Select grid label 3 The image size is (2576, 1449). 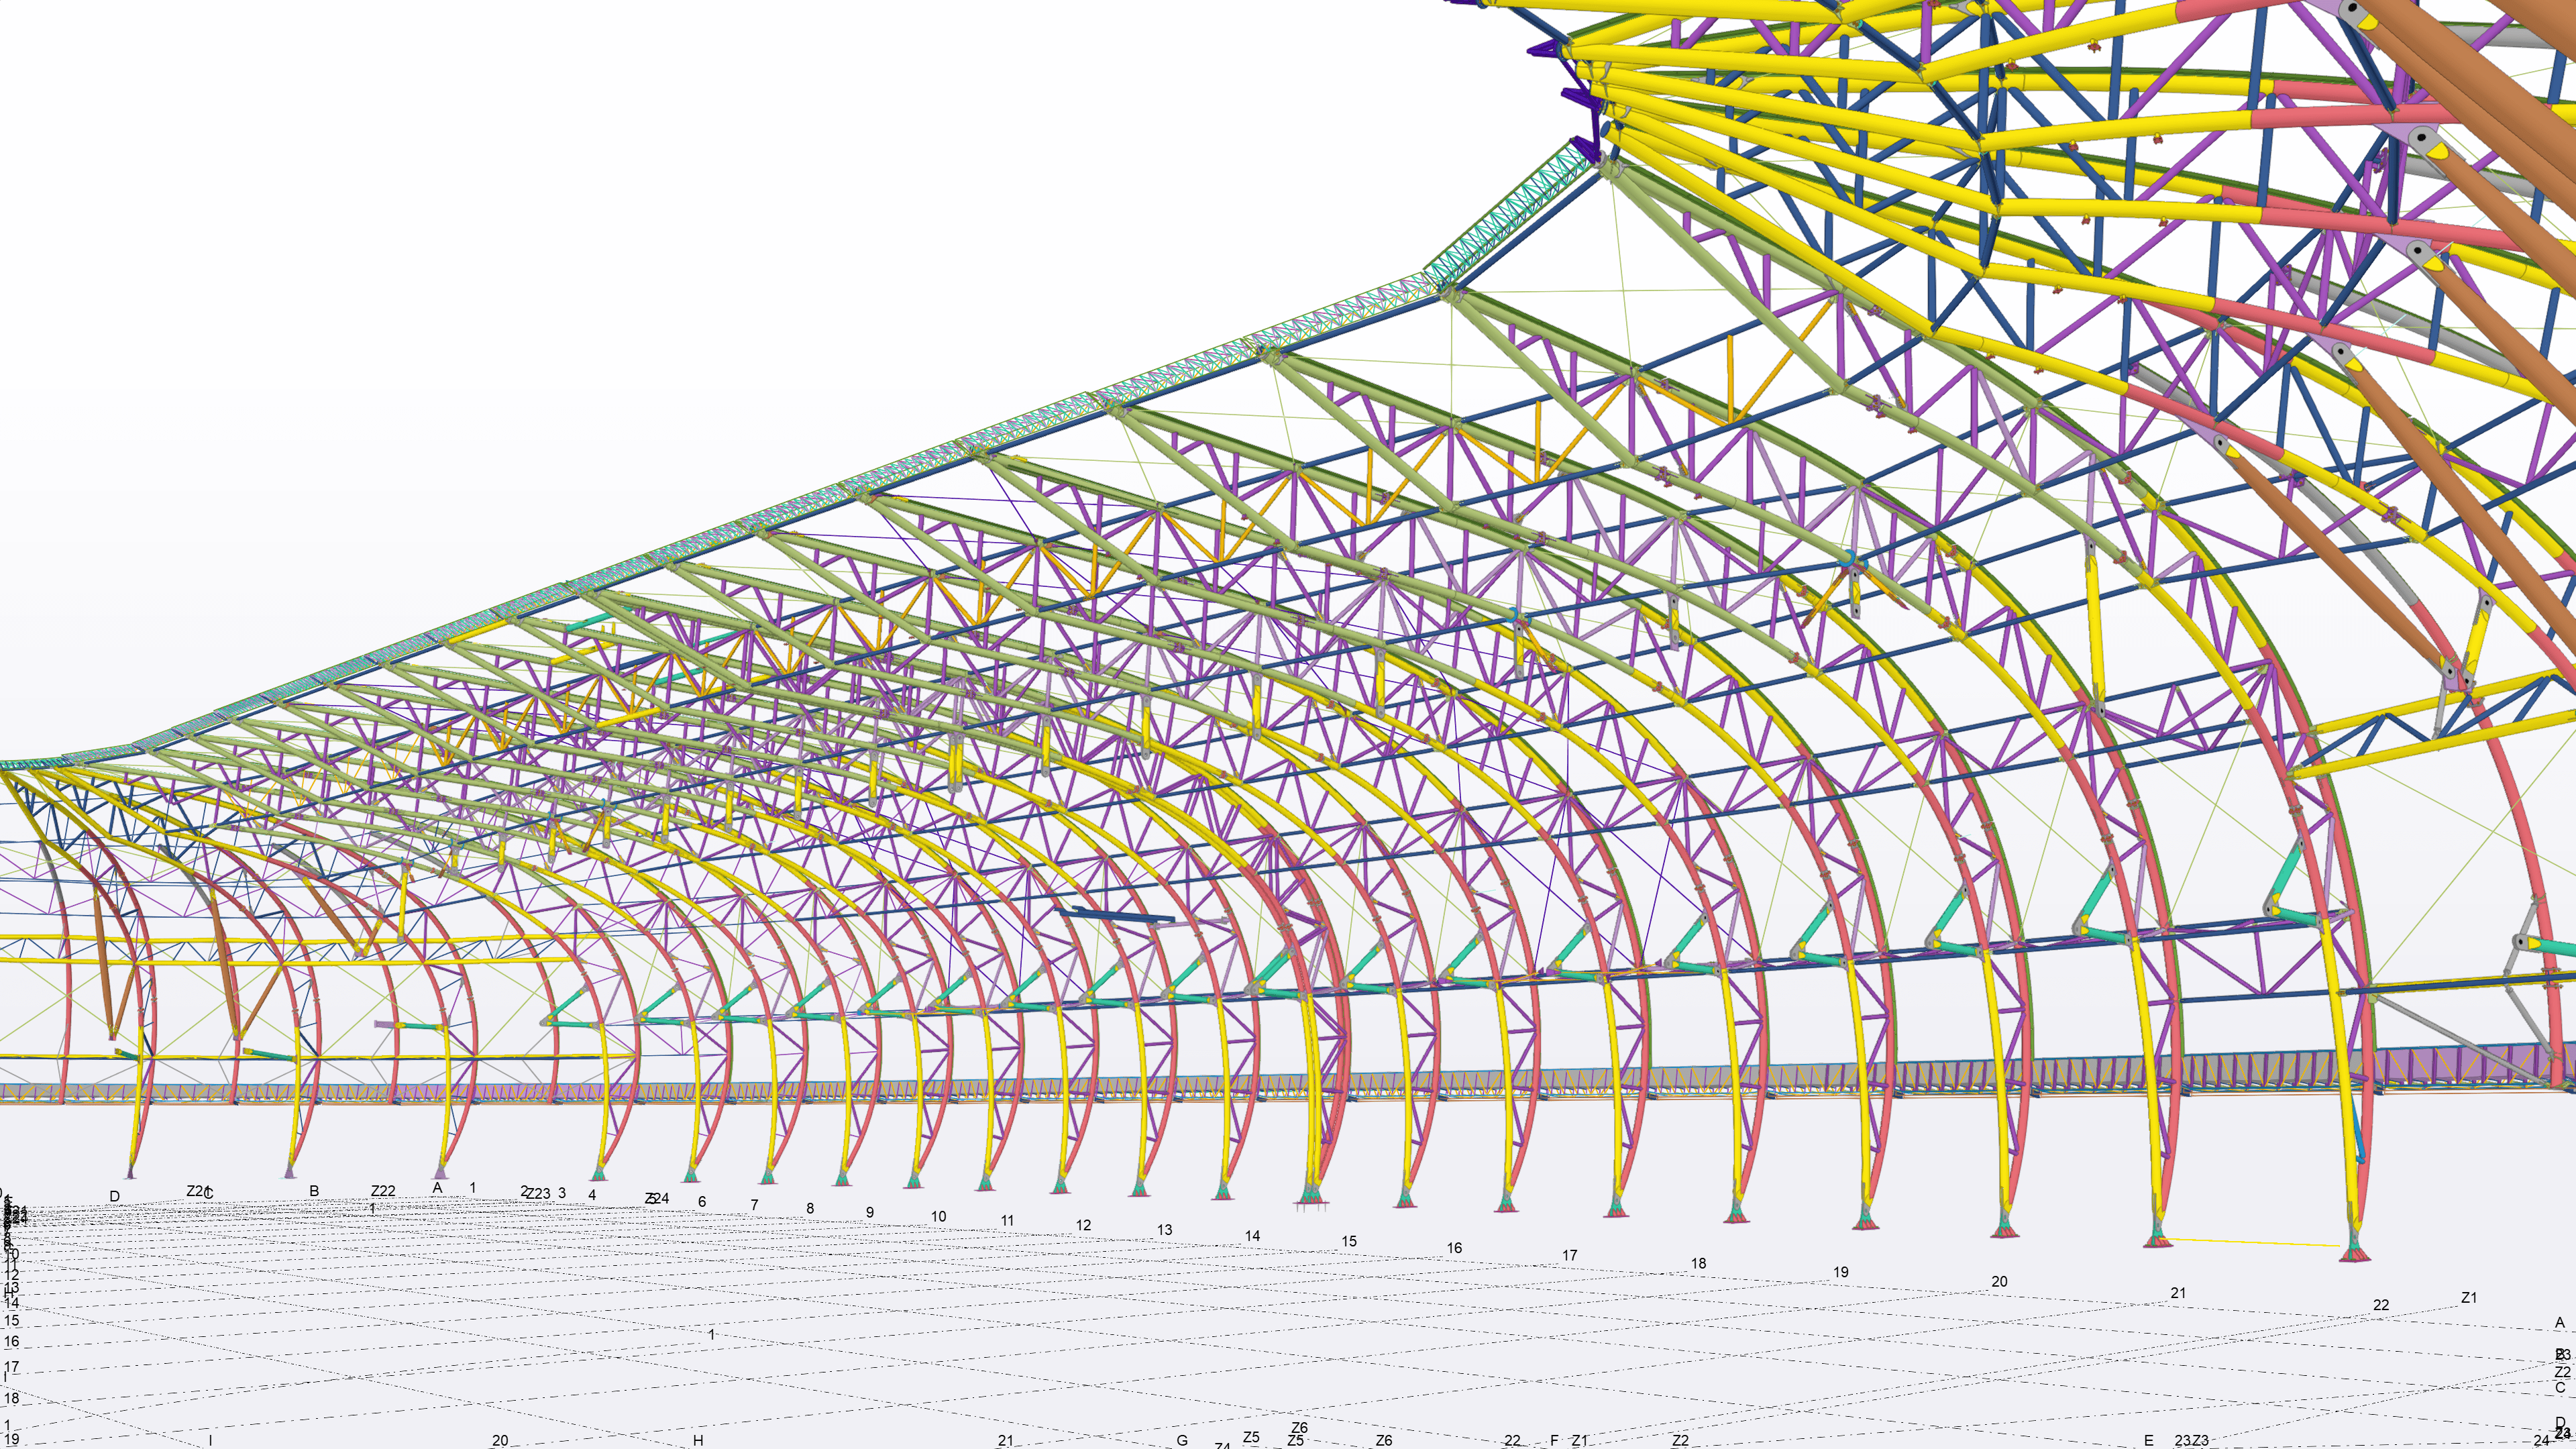click(x=562, y=1193)
